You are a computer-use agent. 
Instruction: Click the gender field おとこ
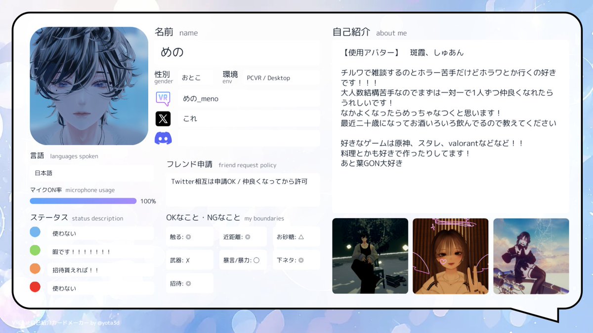tap(196, 78)
